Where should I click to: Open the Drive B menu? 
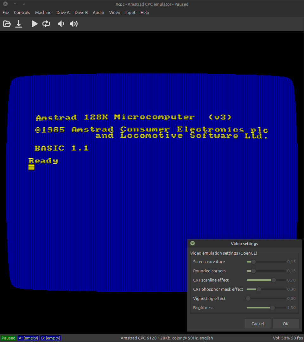point(81,12)
